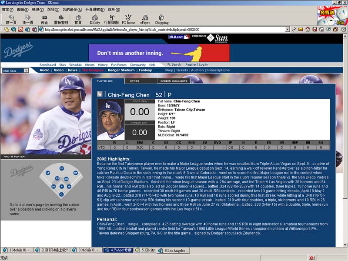Open the PC home toolbar shortcut
348x261 pixels.
[128, 20]
